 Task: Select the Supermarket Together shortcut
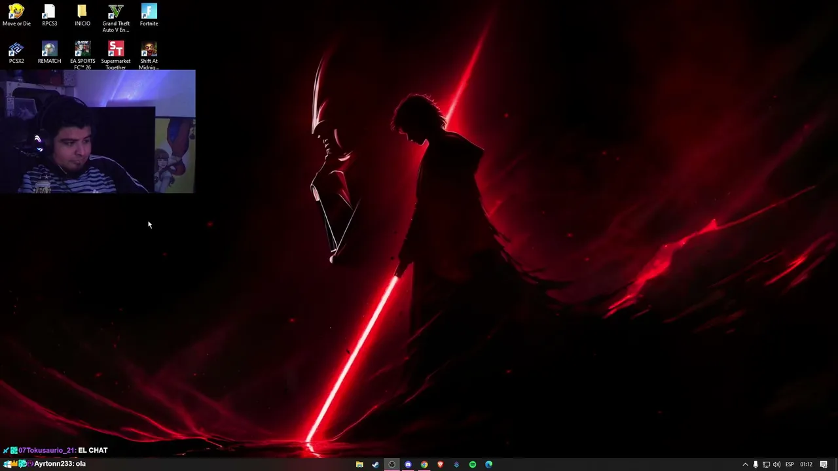tap(115, 56)
